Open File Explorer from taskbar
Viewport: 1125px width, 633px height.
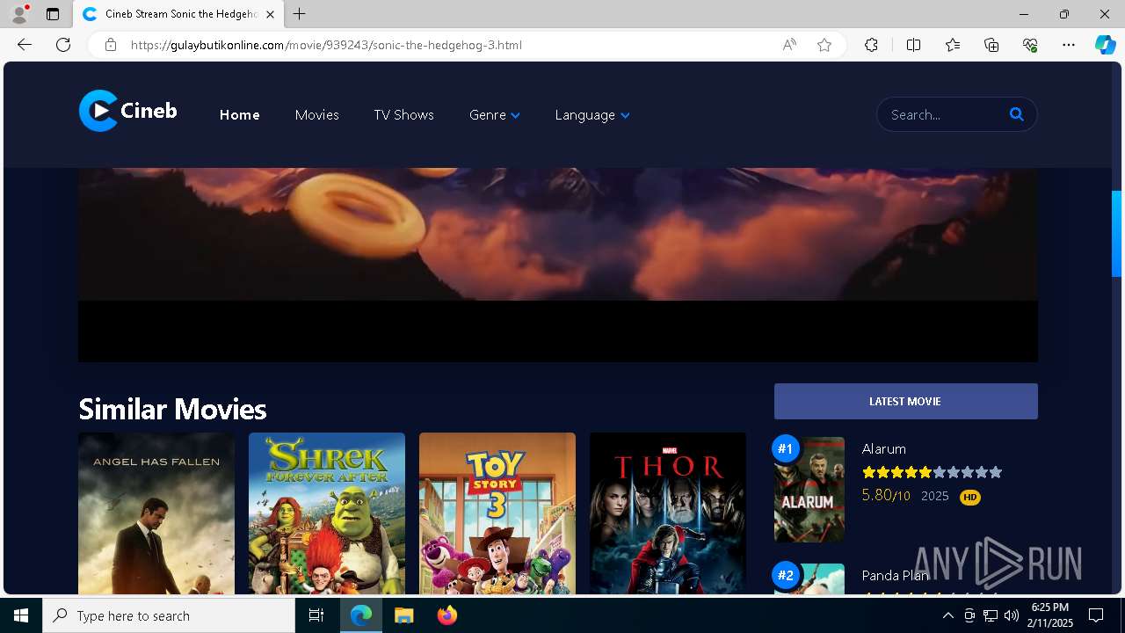(404, 615)
